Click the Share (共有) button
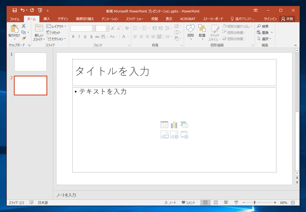 287,19
